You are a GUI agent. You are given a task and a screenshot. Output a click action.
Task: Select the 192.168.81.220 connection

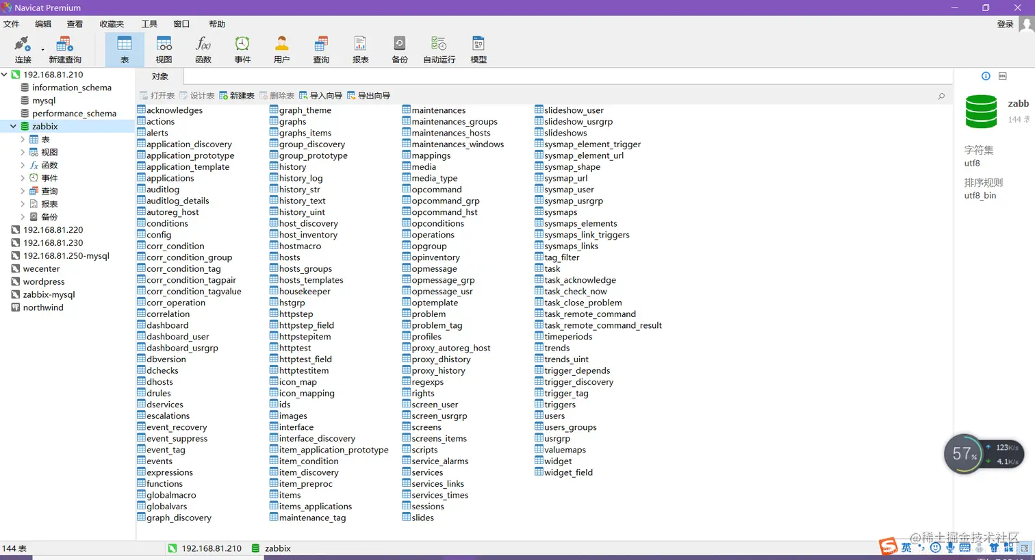click(53, 230)
